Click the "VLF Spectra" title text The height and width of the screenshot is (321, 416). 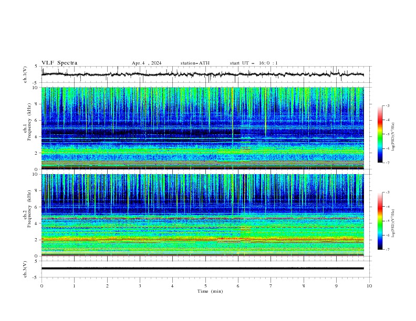59,63
